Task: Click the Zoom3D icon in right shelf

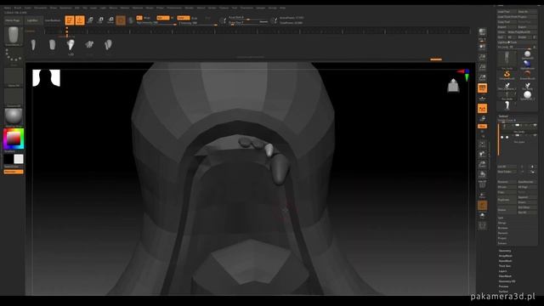Action: coord(482,164)
